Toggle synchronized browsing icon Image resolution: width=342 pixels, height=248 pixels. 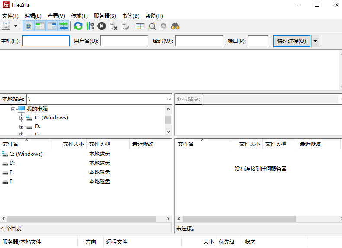(x=164, y=26)
